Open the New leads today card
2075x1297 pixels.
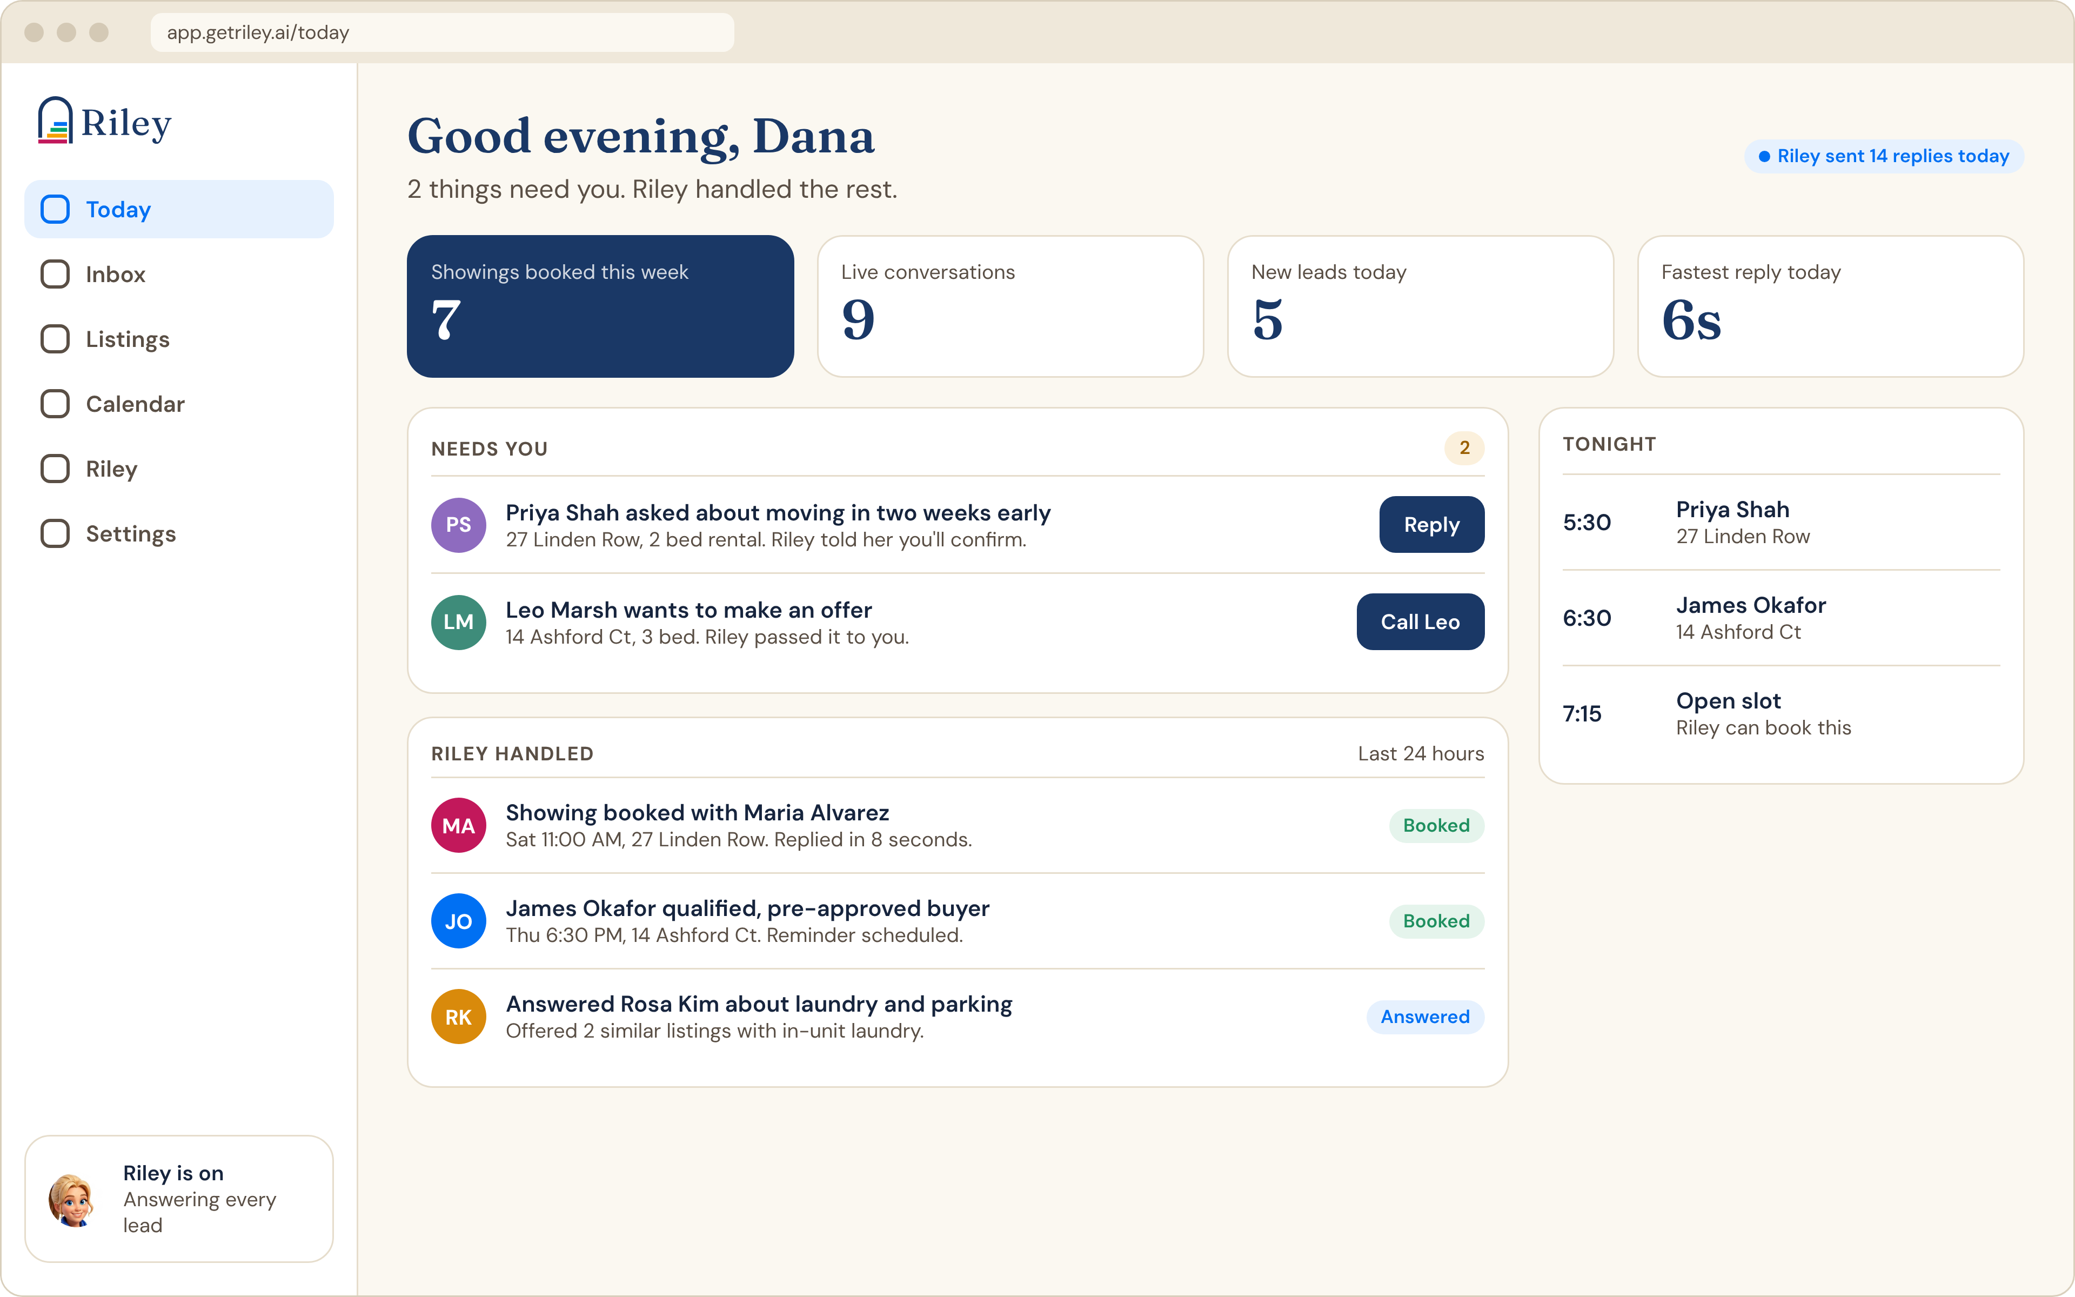[1421, 306]
